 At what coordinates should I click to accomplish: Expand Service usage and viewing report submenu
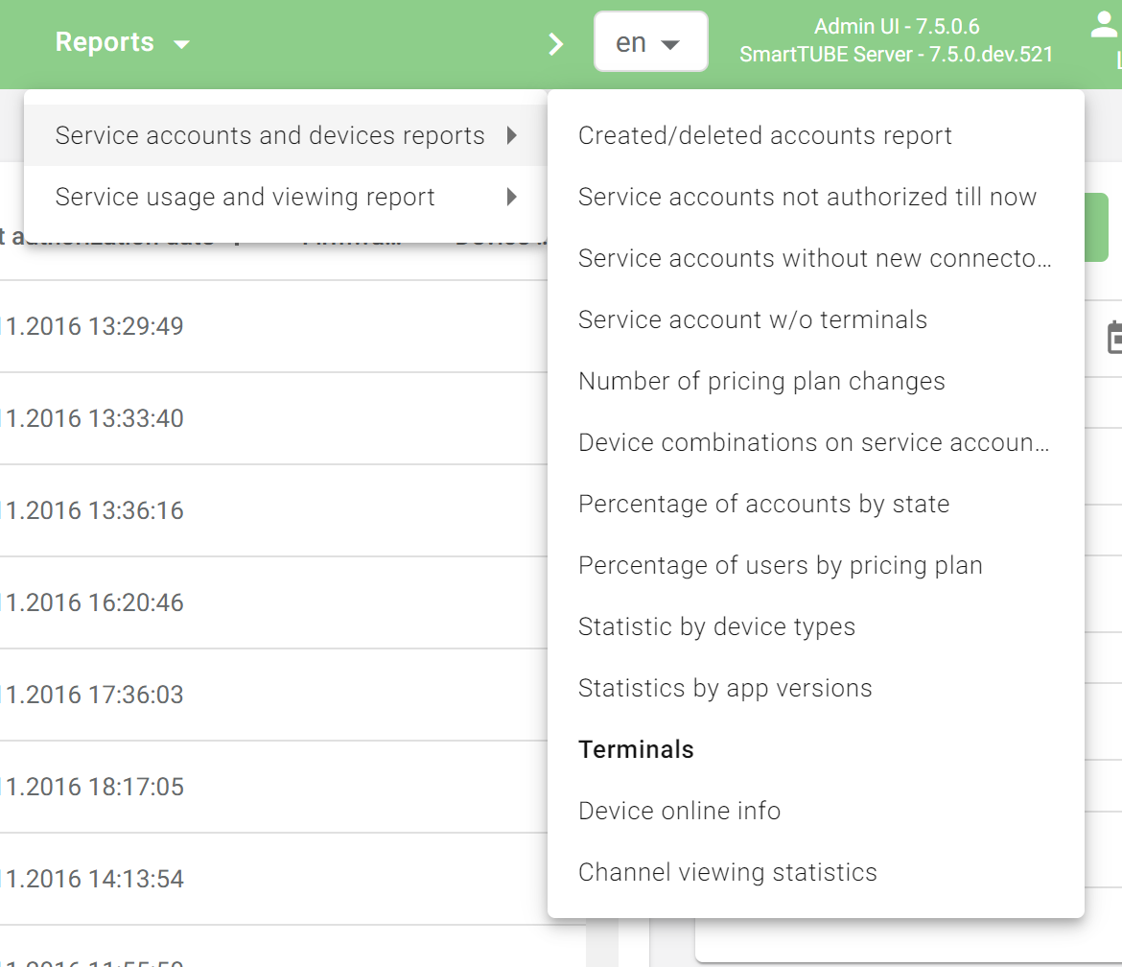pos(286,197)
